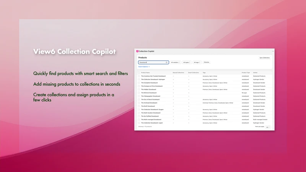Click the 'No type' product type cell
Image resolution: width=306 pixels, height=172 pixels.
[244, 93]
